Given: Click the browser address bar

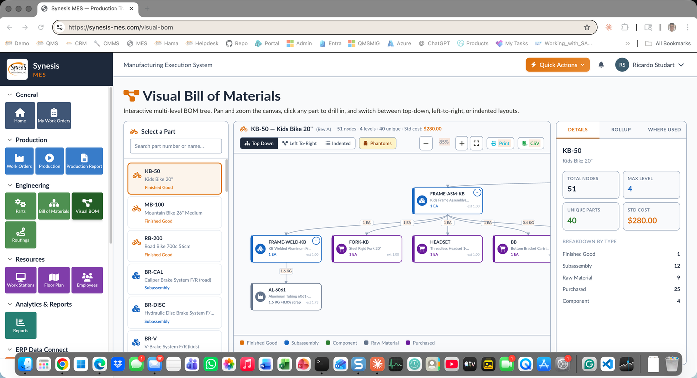Looking at the screenshot, I should 324,27.
